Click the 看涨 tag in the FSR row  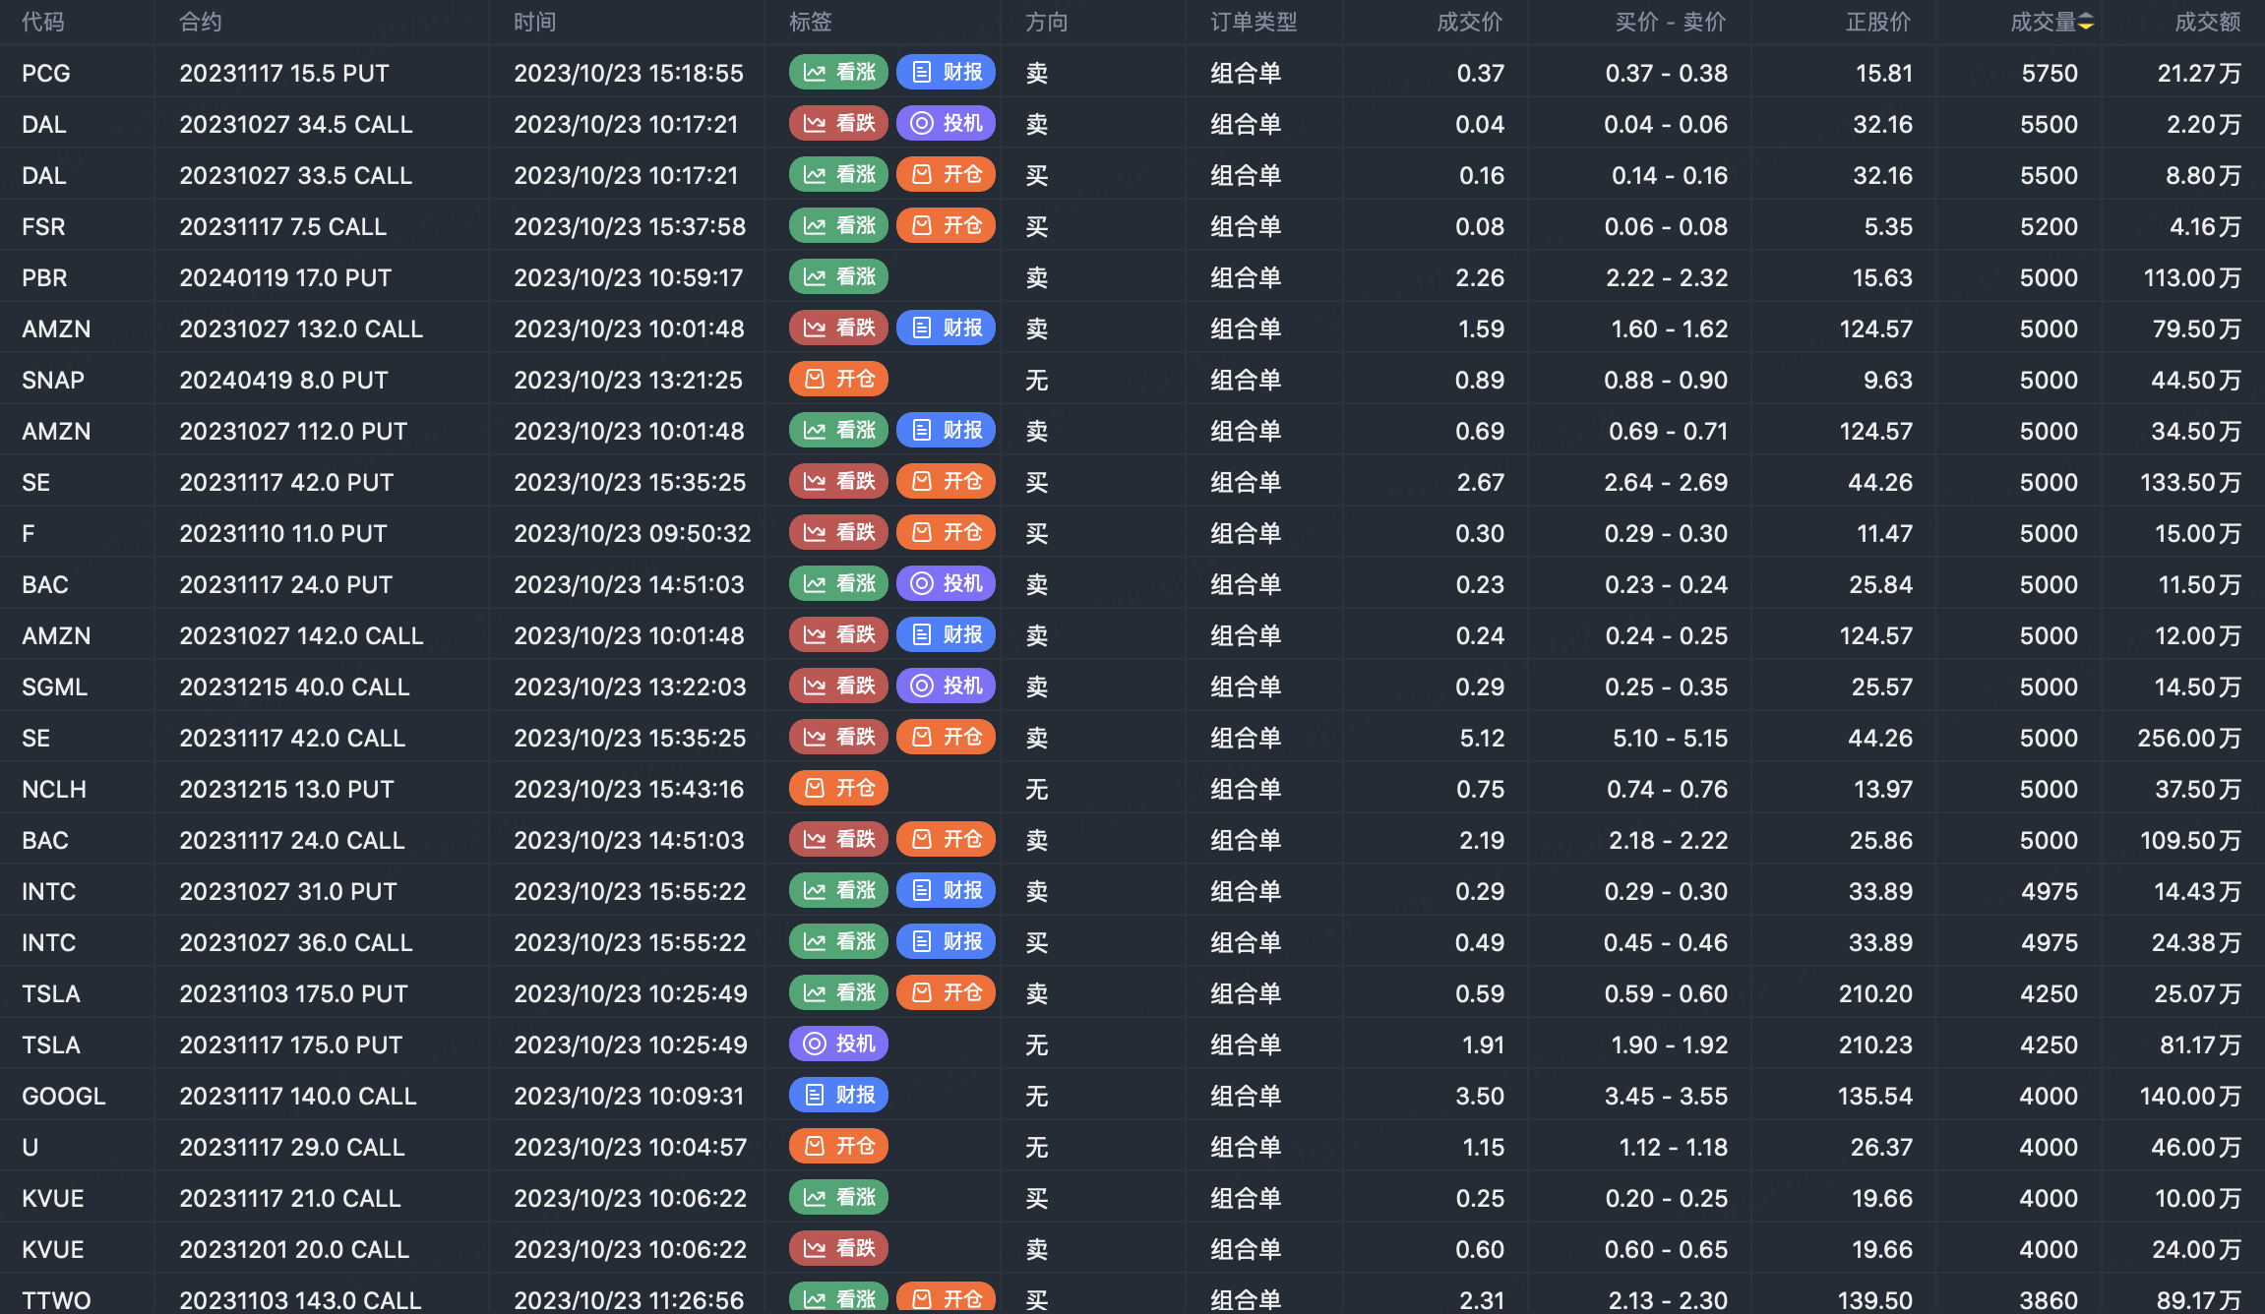pos(838,225)
